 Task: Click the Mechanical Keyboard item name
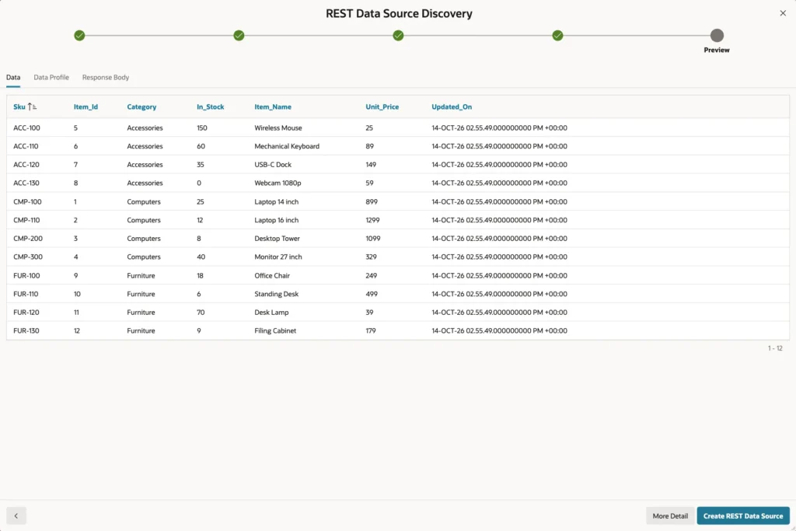pos(287,146)
